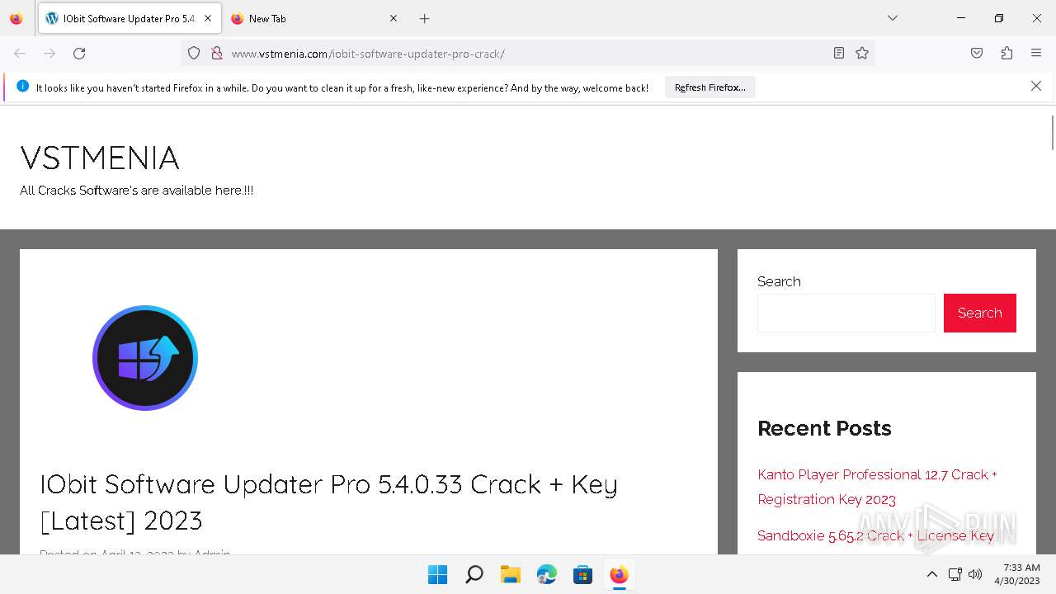The image size is (1056, 594).
Task: Open network status tray icon
Action: pos(955,574)
